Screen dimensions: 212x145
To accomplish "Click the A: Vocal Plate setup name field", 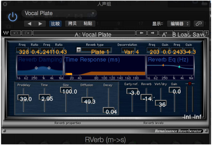I will click(x=84, y=33).
